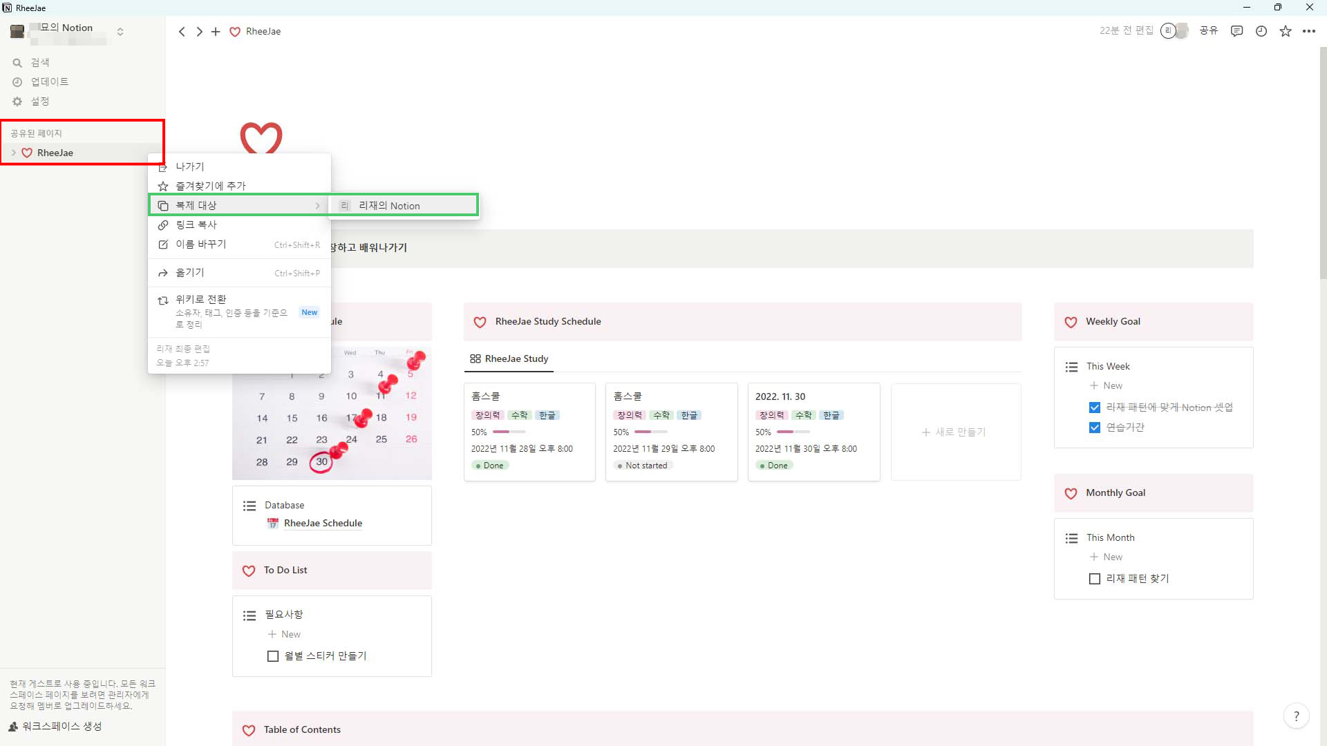Uncheck the 연습기간 checkbox
Image resolution: width=1327 pixels, height=746 pixels.
1095,428
